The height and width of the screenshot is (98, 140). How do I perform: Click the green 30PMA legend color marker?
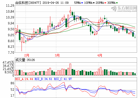117,3
